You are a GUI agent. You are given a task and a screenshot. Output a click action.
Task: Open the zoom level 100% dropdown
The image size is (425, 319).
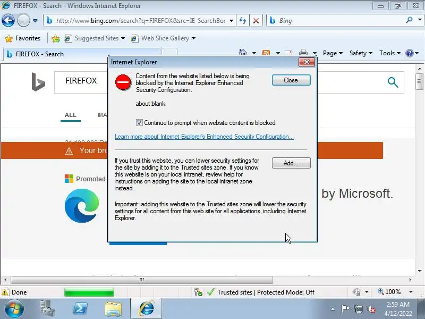point(411,292)
